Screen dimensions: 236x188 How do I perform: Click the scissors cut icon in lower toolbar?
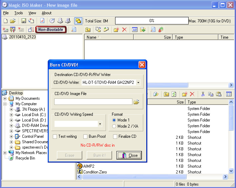203,94
